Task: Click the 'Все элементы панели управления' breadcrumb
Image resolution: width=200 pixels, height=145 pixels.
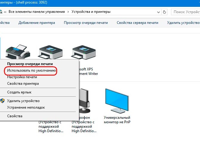Action: [37, 12]
